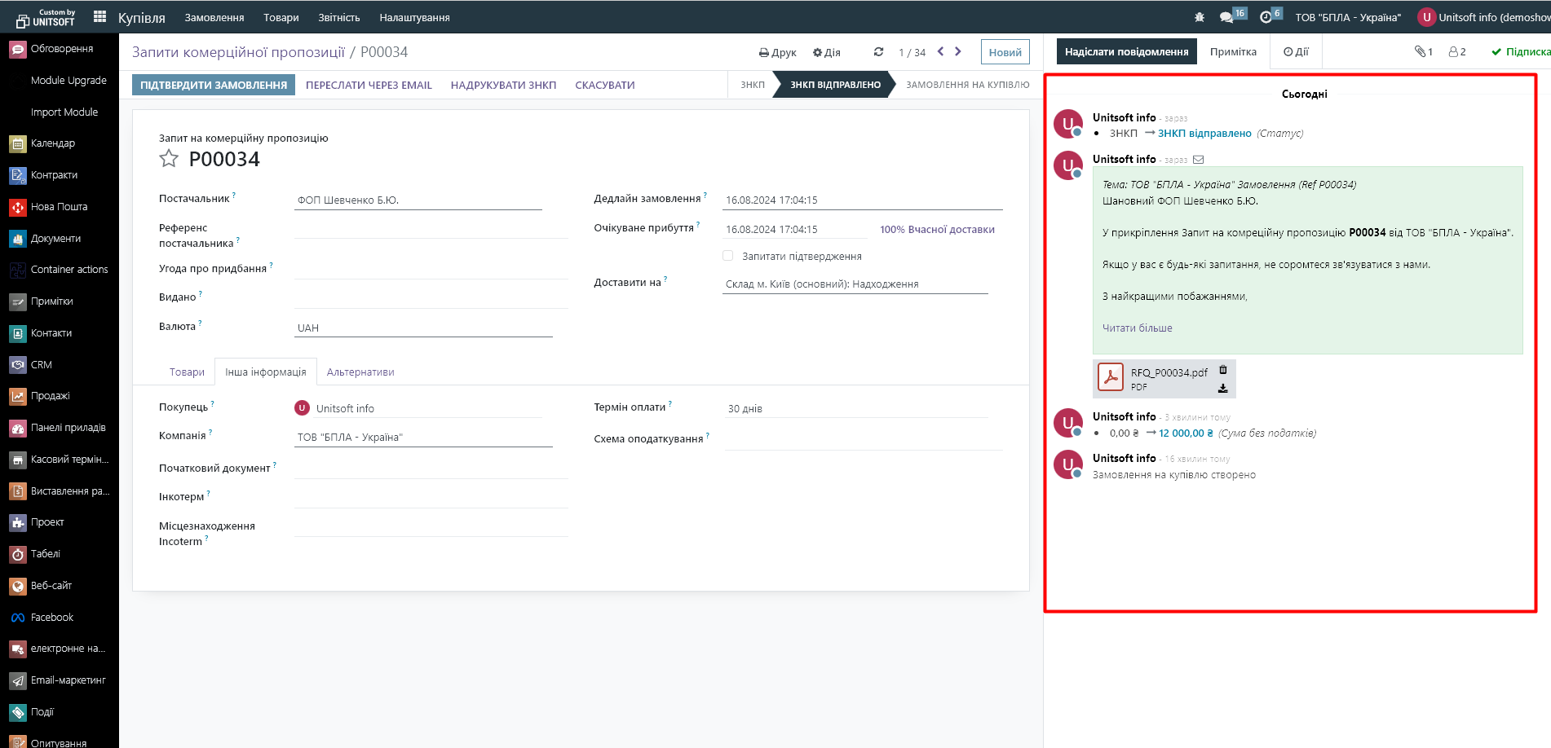Click the Читати більше link
Viewport: 1551px width, 748px height.
click(1137, 328)
